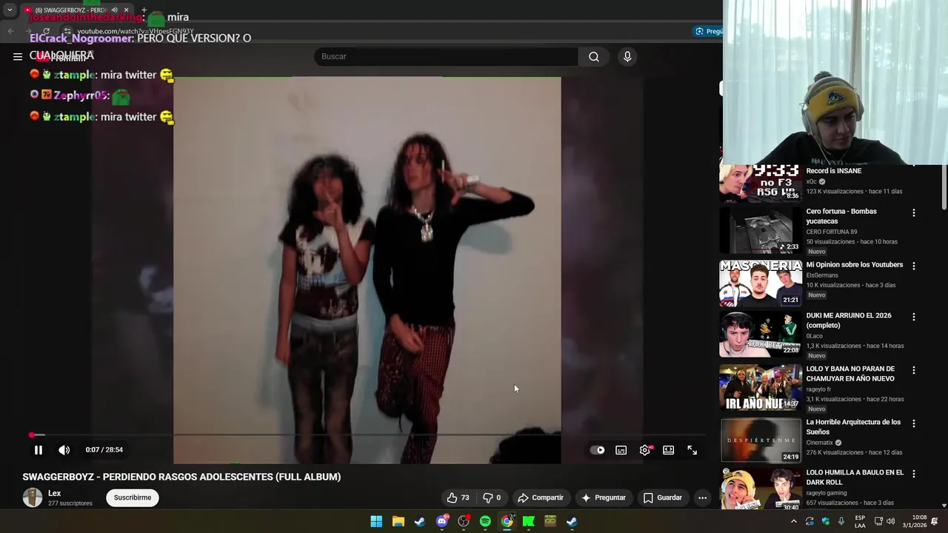Dislike the video
This screenshot has width=948, height=533.
[492, 497]
